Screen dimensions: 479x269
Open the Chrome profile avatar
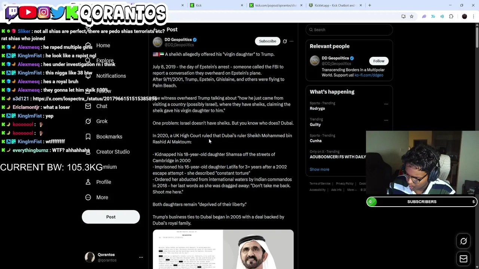[x=464, y=16]
